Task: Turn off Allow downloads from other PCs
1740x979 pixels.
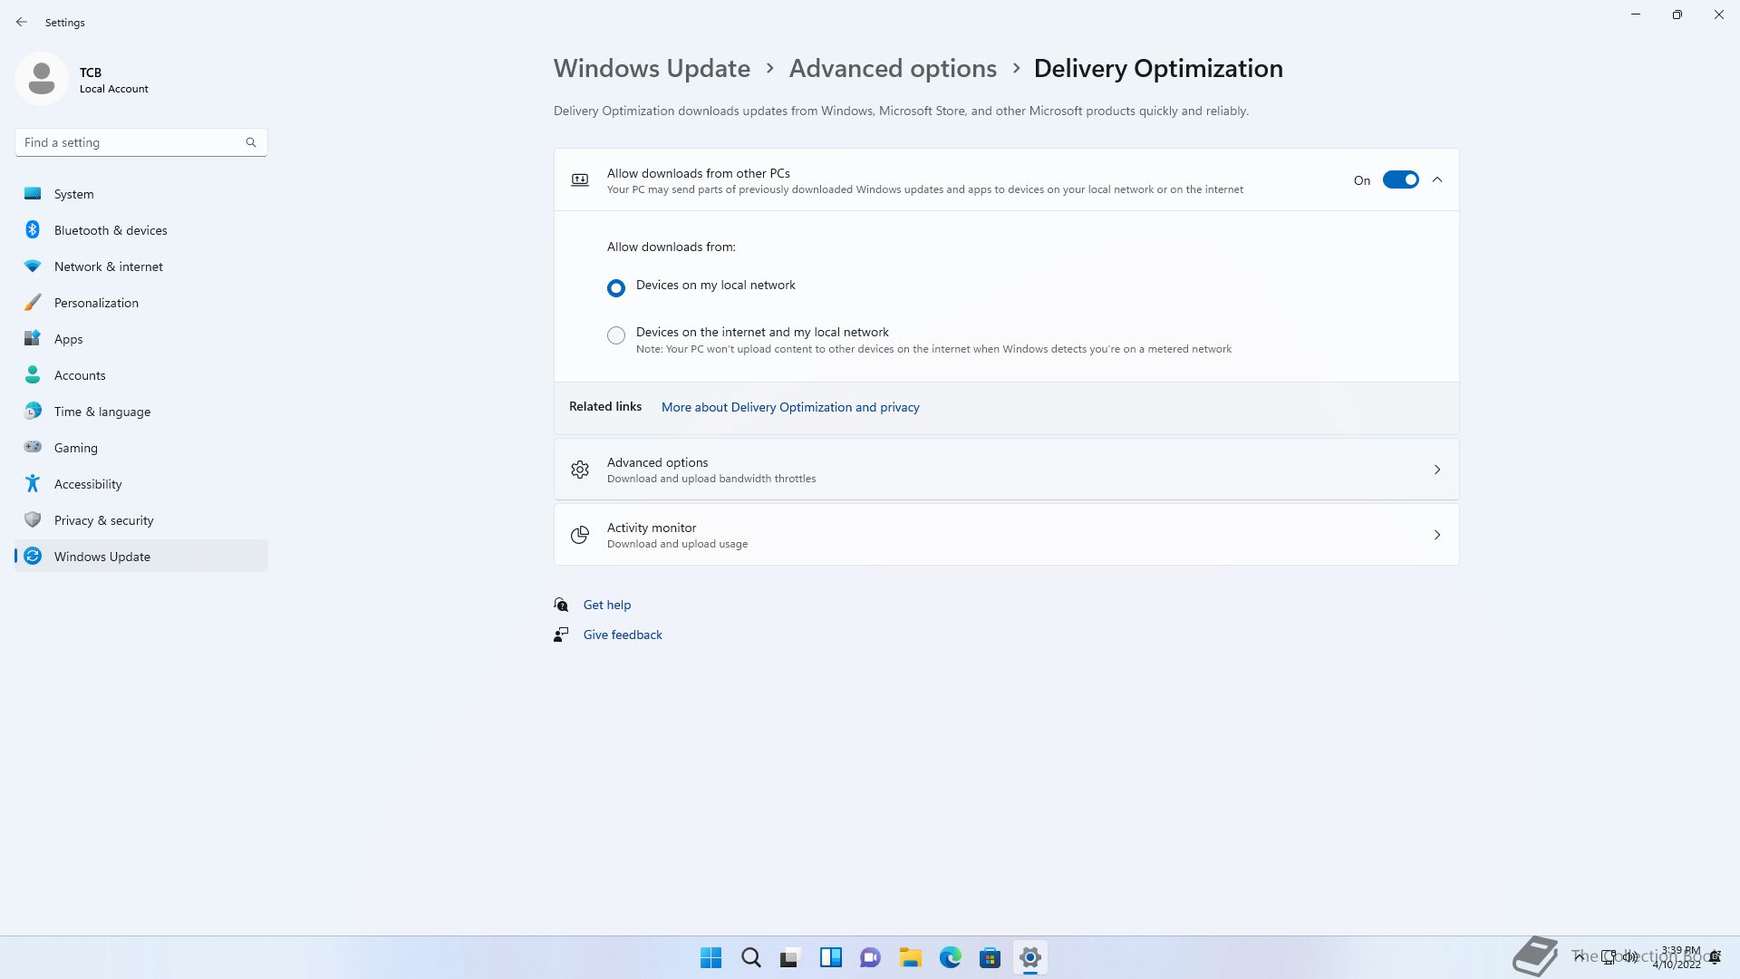Action: [x=1400, y=179]
